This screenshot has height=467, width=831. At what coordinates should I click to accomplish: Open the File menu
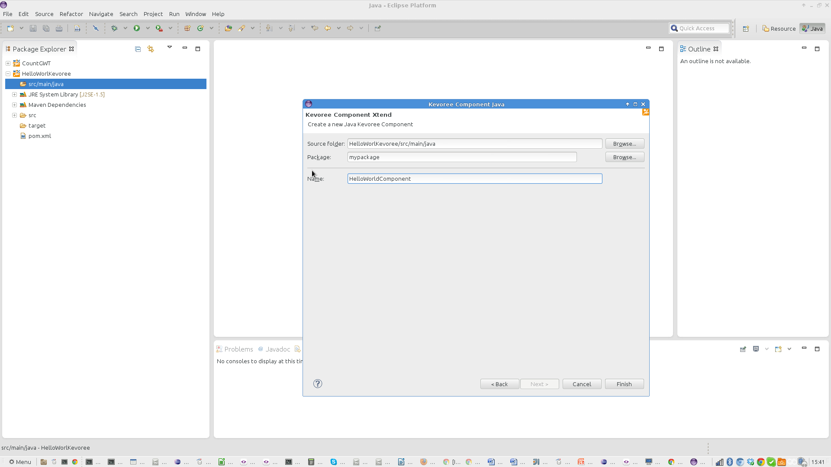coord(7,14)
